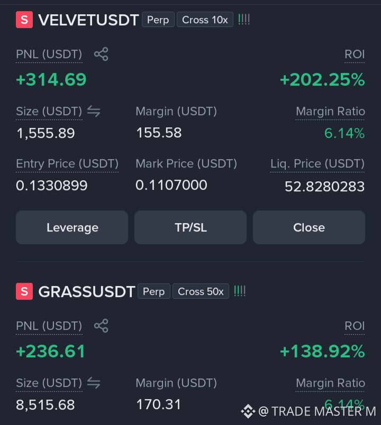381x425 pixels.
Task: Show the Liq. Price (USDT) label tooltip
Action: point(317,163)
